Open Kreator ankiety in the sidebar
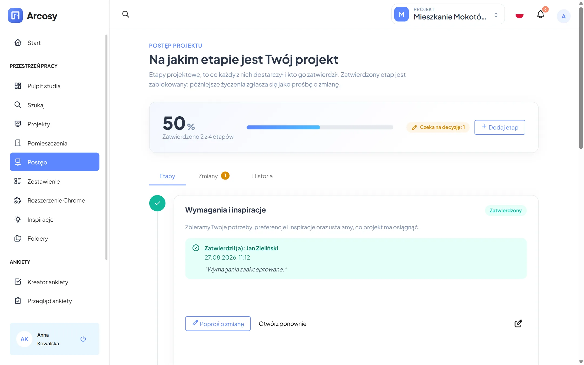This screenshot has height=365, width=584. (x=55, y=282)
